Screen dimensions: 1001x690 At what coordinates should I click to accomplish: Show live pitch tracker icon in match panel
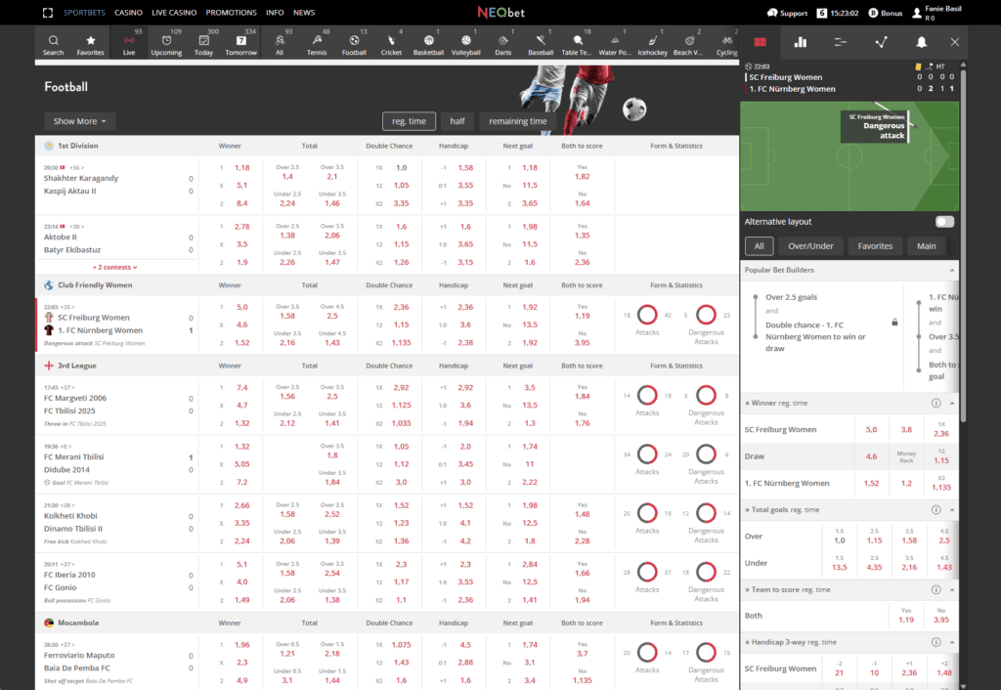click(x=760, y=42)
